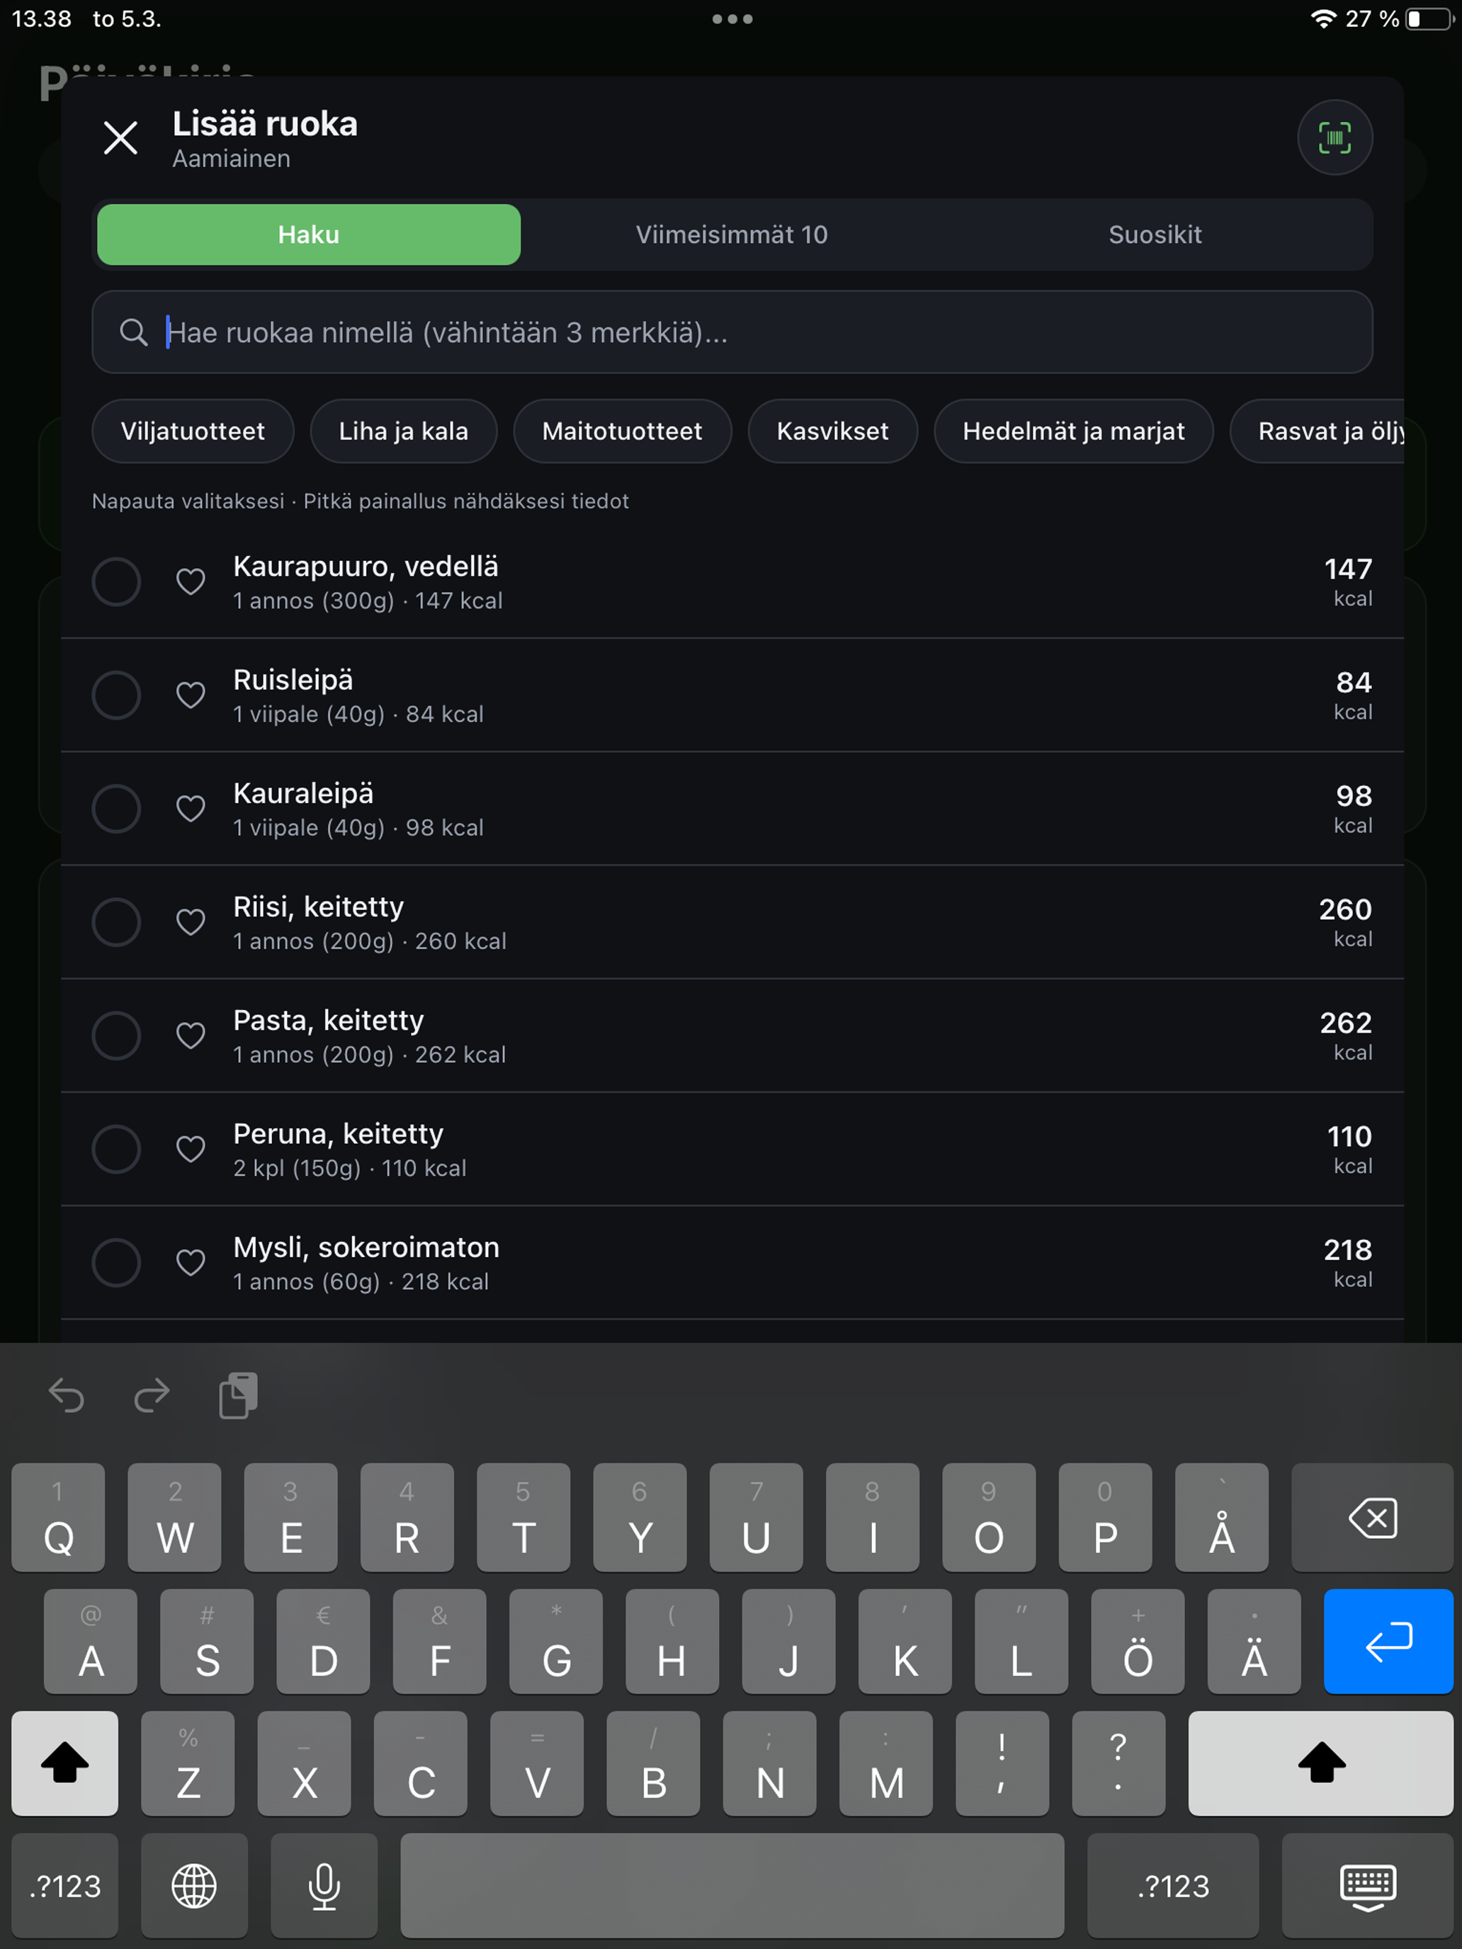
Task: Tap the right shift key
Action: point(1320,1763)
